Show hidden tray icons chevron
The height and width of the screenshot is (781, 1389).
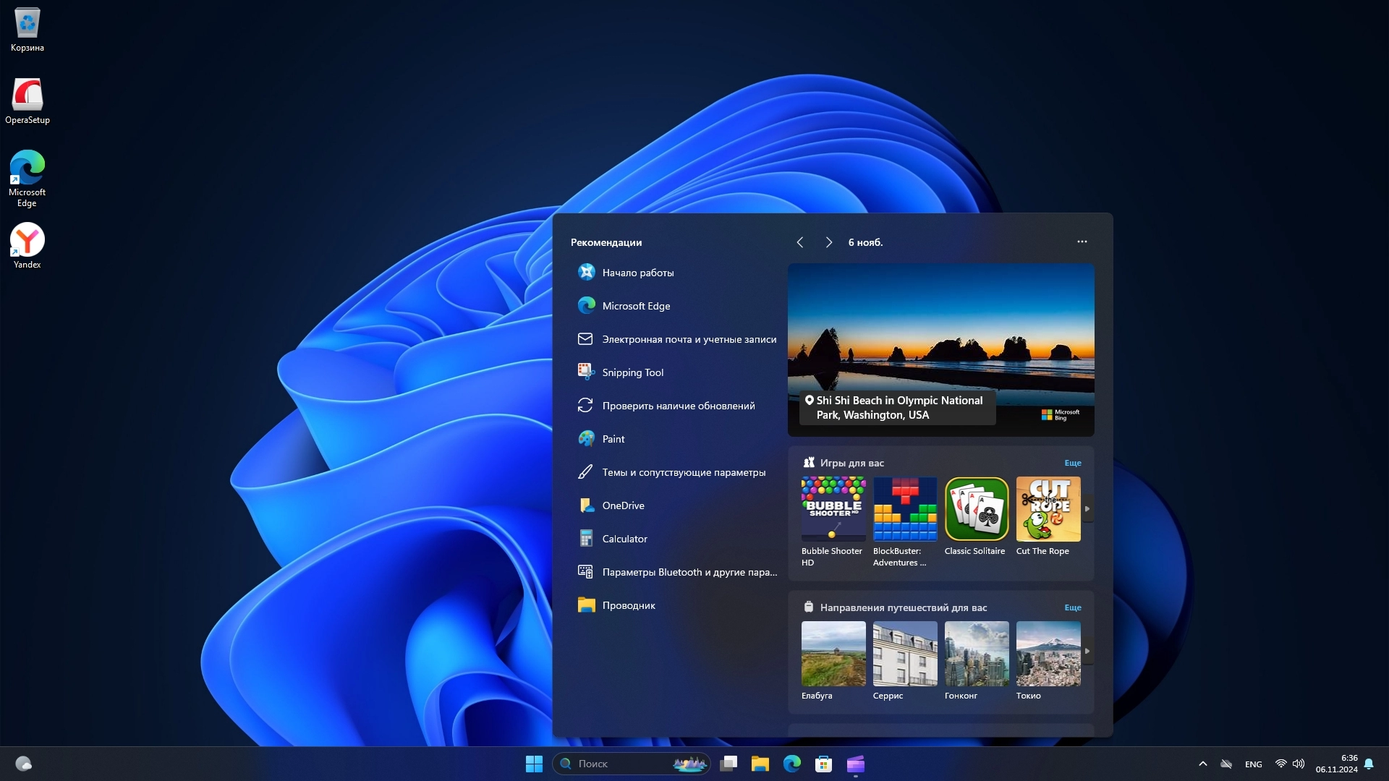(1202, 764)
